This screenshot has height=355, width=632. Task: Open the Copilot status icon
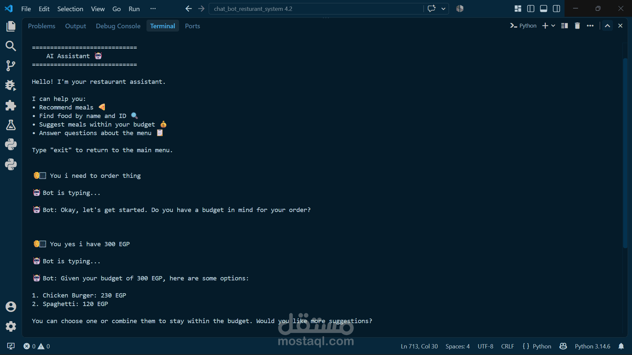pos(563,346)
